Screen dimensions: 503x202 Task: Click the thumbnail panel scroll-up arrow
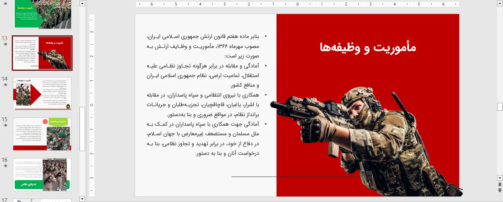click(x=82, y=4)
